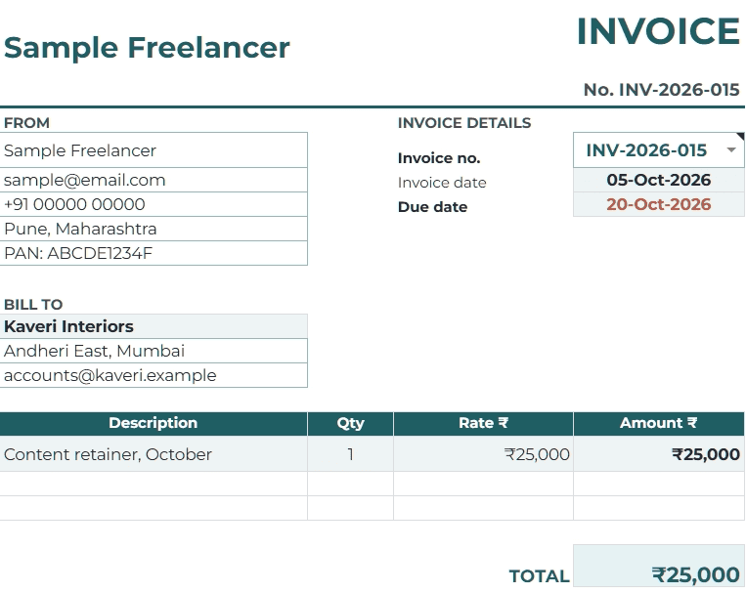Select the accounts@kaveri.example cell
Screen dimensions: 746x592
click(x=154, y=375)
